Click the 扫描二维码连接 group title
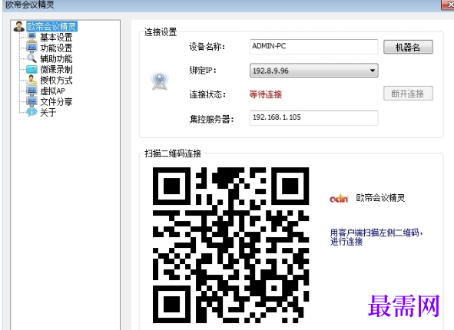 point(173,153)
